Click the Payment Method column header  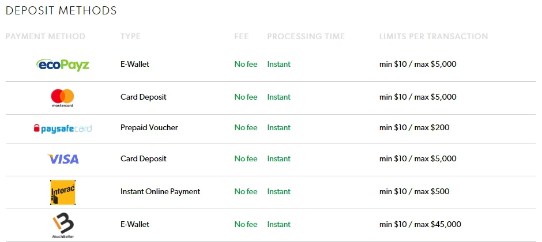point(46,36)
